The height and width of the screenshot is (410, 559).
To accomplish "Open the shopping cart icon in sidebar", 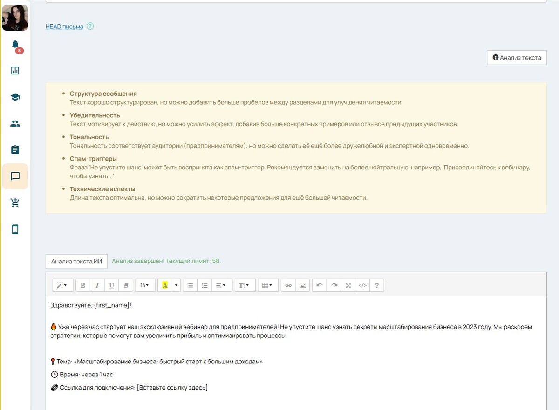I will (15, 202).
